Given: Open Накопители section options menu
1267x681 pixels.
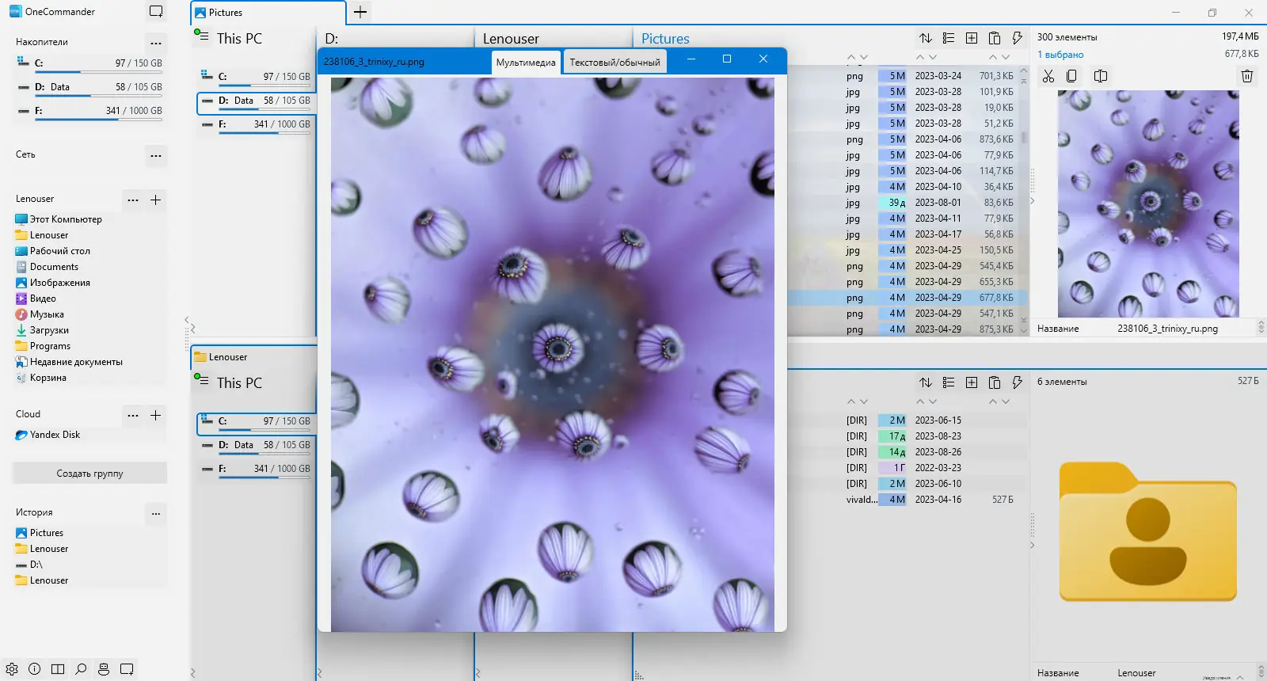Looking at the screenshot, I should coord(156,43).
